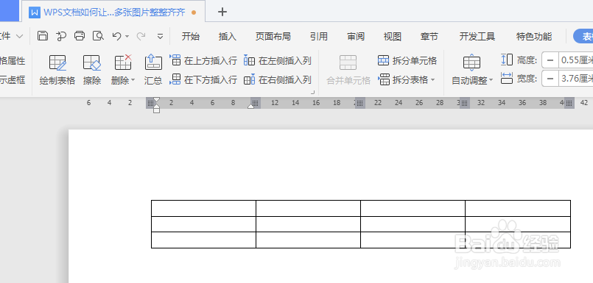Open the 开始 ribbon tab
This screenshot has width=593, height=283.
(x=191, y=37)
